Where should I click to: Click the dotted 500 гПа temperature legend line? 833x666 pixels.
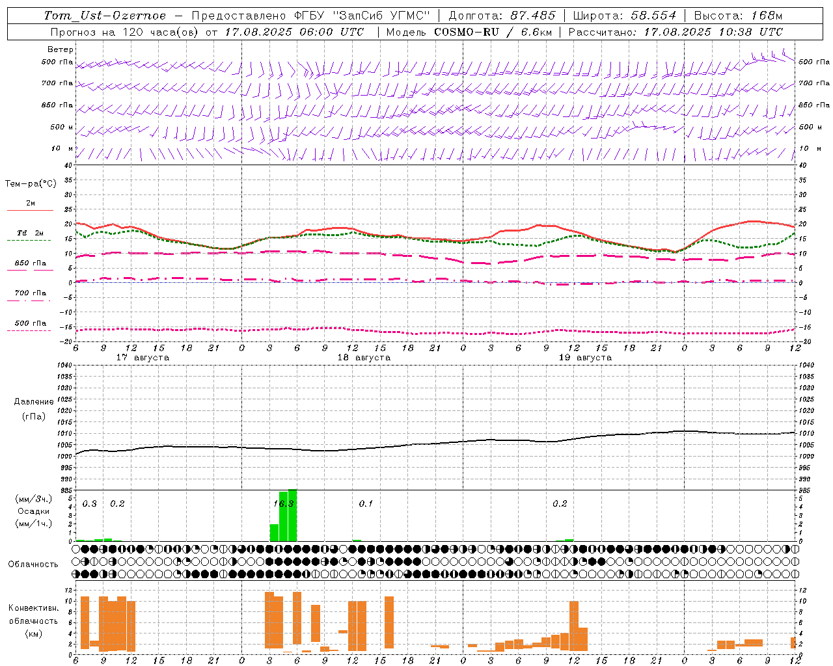point(29,331)
